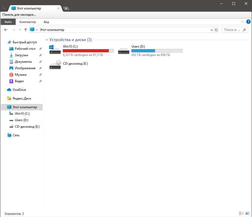252x217 pixels.
Task: Refresh the current folder view
Action: point(216,30)
